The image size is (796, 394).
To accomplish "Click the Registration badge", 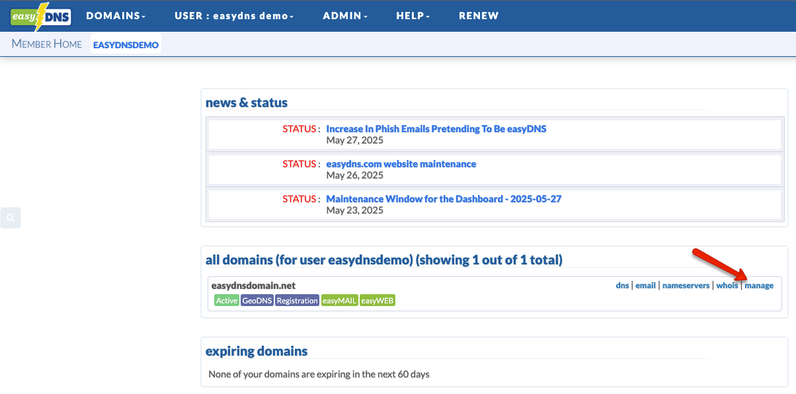I will click(x=297, y=301).
